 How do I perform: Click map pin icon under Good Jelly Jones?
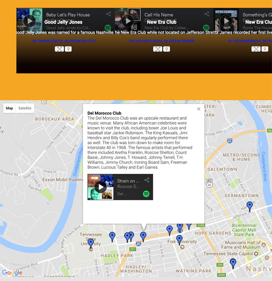click(x=68, y=49)
